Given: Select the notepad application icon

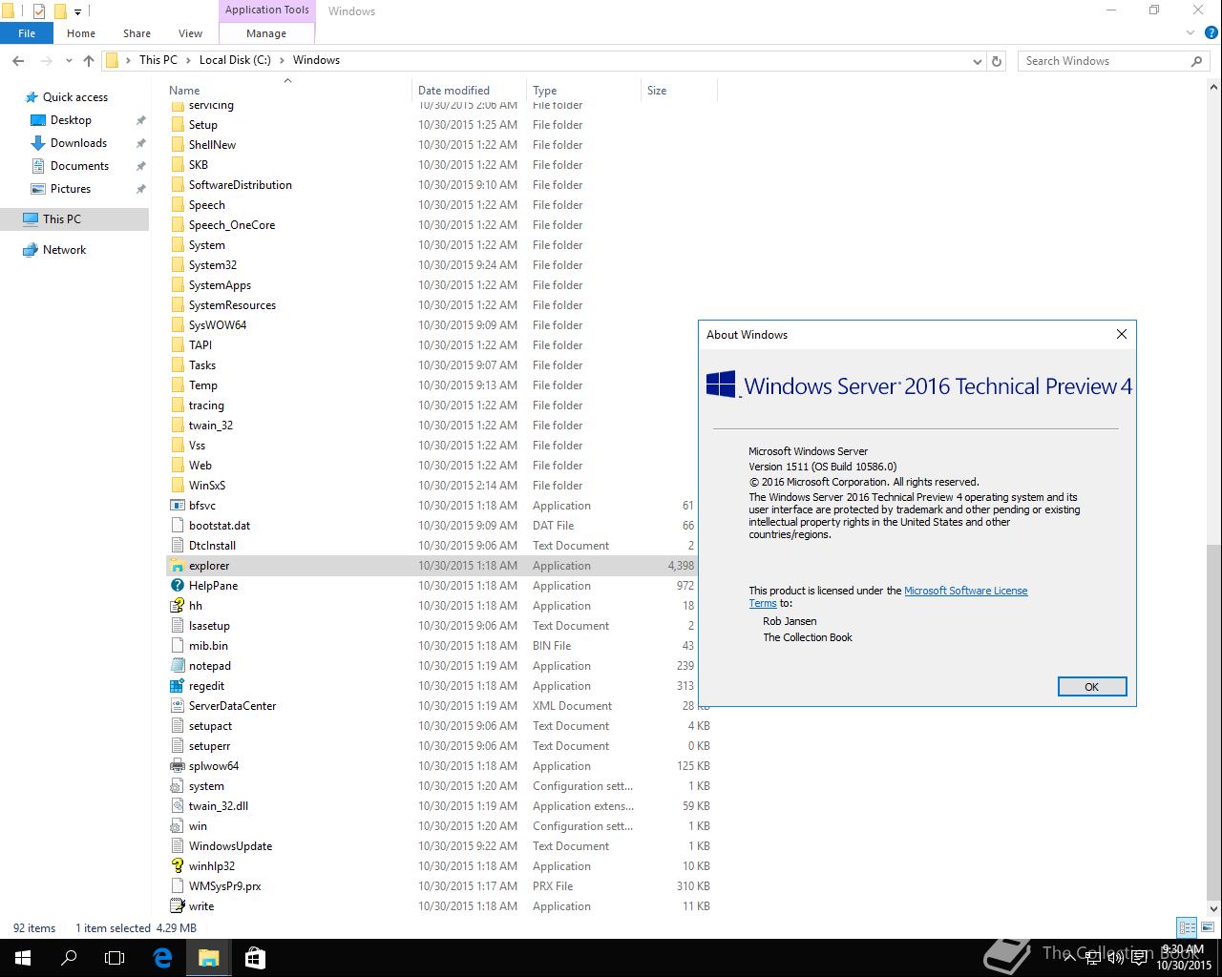Looking at the screenshot, I should point(177,666).
